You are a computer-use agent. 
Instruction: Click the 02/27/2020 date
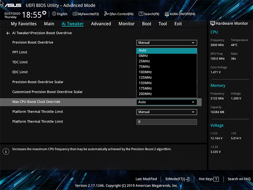click(12, 14)
